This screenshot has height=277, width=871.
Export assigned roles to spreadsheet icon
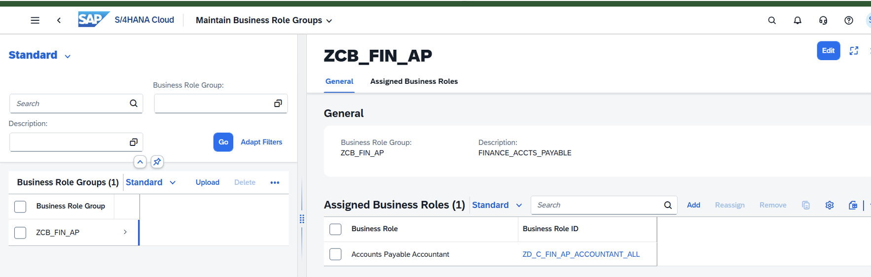click(x=853, y=205)
